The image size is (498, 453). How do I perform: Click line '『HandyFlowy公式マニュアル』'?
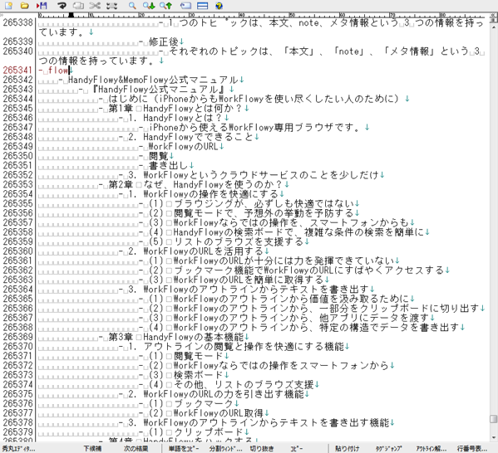coord(159,89)
